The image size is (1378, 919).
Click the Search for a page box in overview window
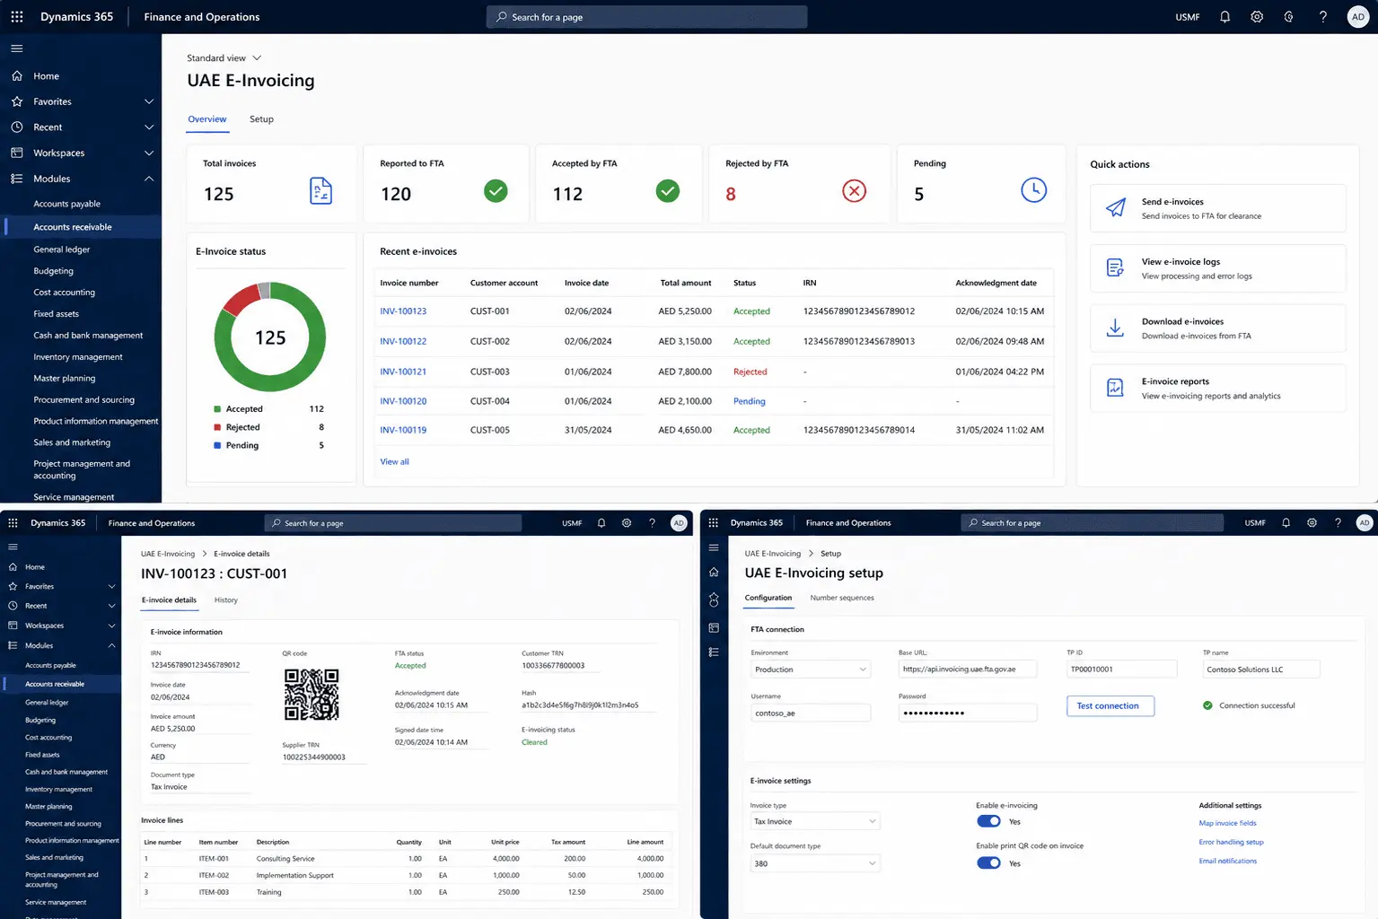tap(646, 17)
